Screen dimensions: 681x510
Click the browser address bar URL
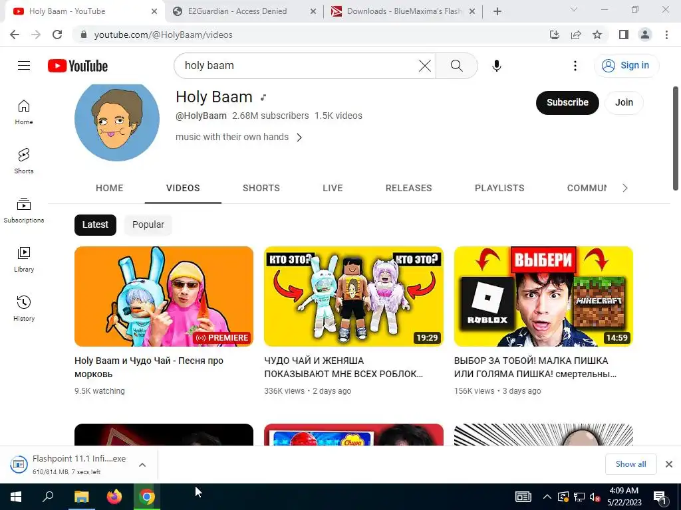[x=164, y=35]
